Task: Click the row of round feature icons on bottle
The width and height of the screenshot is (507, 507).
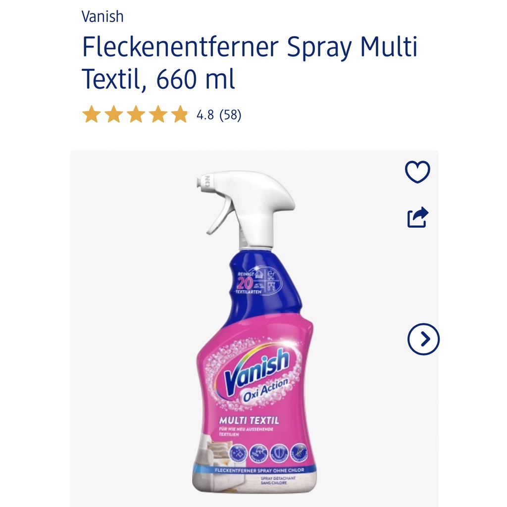Action: tap(268, 453)
